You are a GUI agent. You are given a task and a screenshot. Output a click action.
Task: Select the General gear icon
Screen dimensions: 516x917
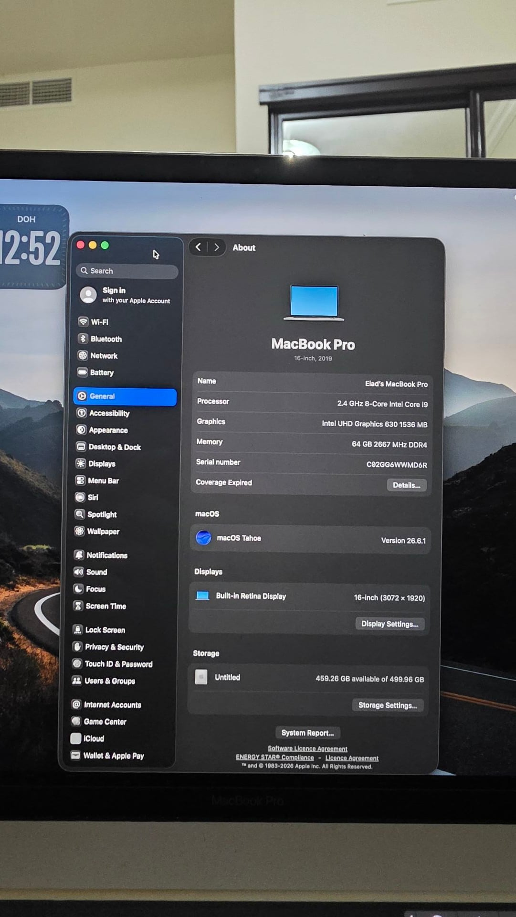(82, 396)
